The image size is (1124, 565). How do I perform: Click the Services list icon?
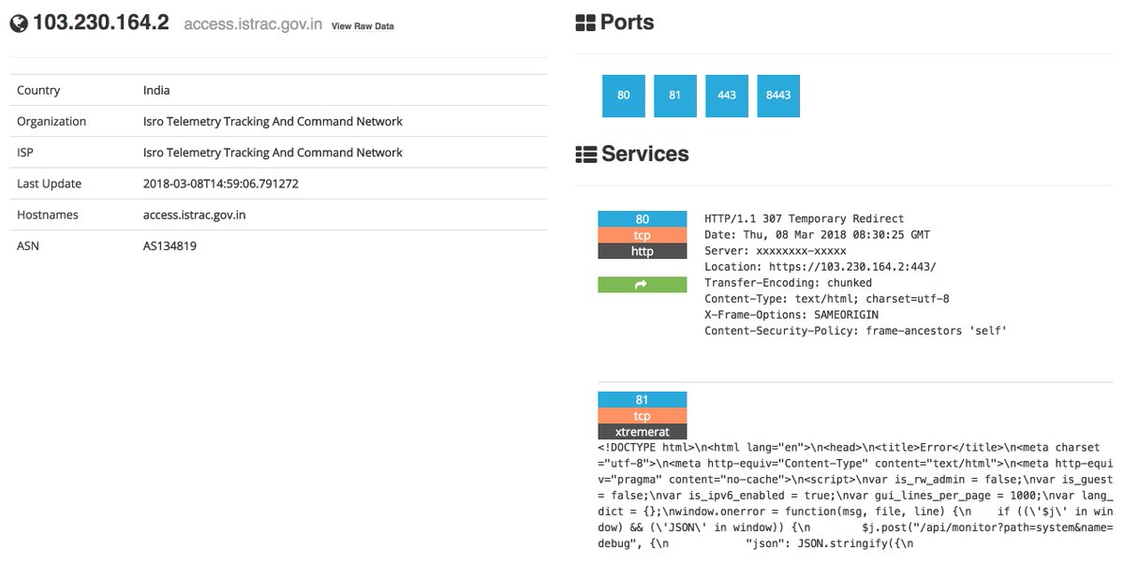pos(585,154)
